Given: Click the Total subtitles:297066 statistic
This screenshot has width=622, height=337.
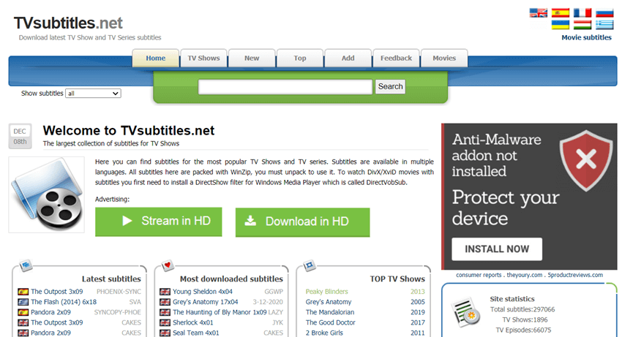Looking at the screenshot, I should point(522,309).
